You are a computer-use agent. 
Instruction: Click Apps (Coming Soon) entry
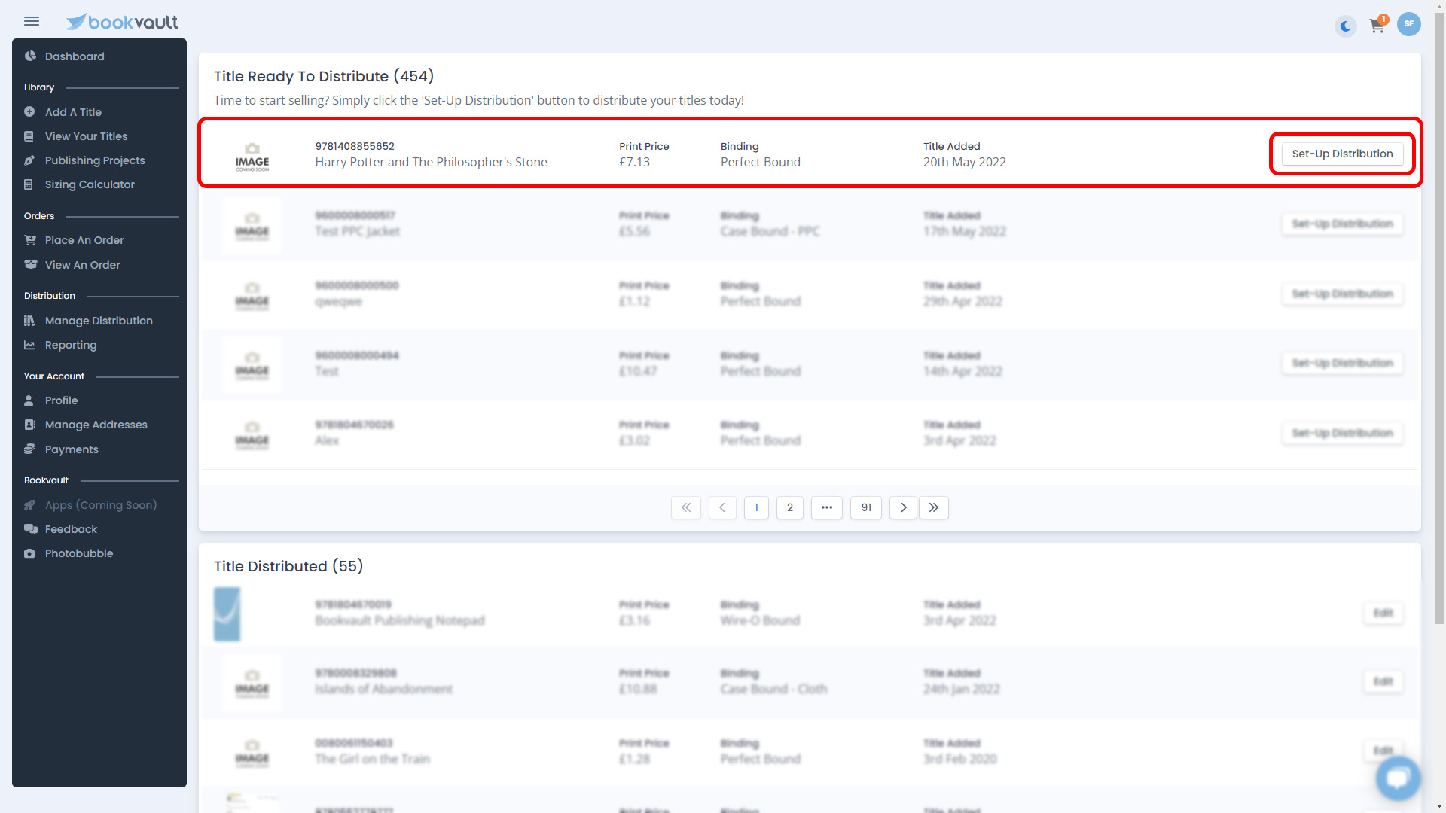[x=99, y=505]
